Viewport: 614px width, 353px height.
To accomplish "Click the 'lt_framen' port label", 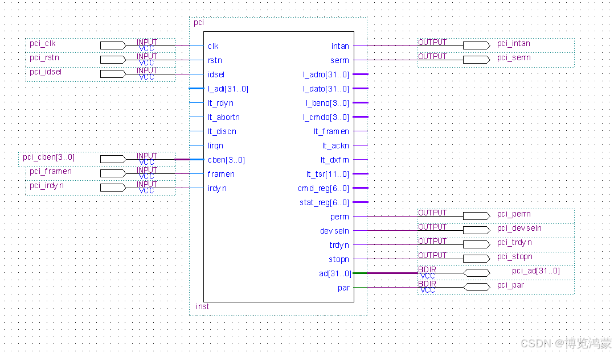I will pyautogui.click(x=331, y=131).
